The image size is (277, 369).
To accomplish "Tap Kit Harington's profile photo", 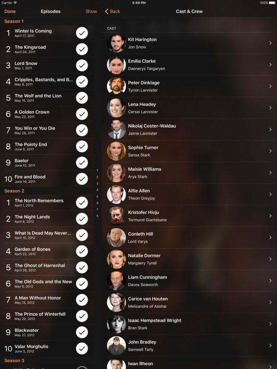I will coord(116,43).
